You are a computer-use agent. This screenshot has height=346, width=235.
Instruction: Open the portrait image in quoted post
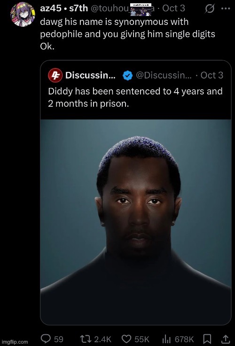point(136,222)
